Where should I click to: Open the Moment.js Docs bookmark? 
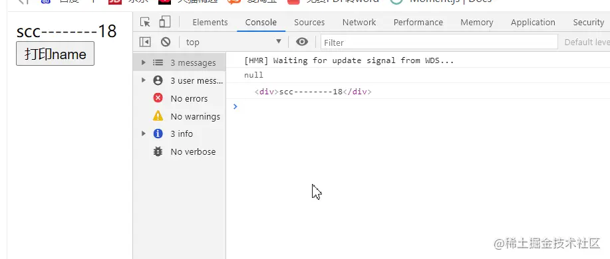pyautogui.click(x=442, y=1)
